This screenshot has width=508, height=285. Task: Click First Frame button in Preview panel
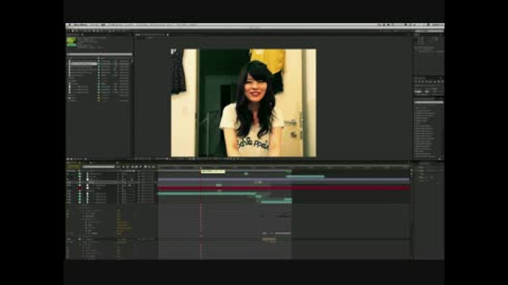416,82
